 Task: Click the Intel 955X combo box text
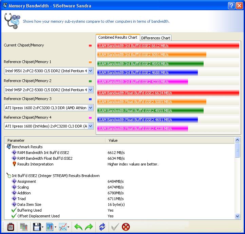[x=46, y=71]
